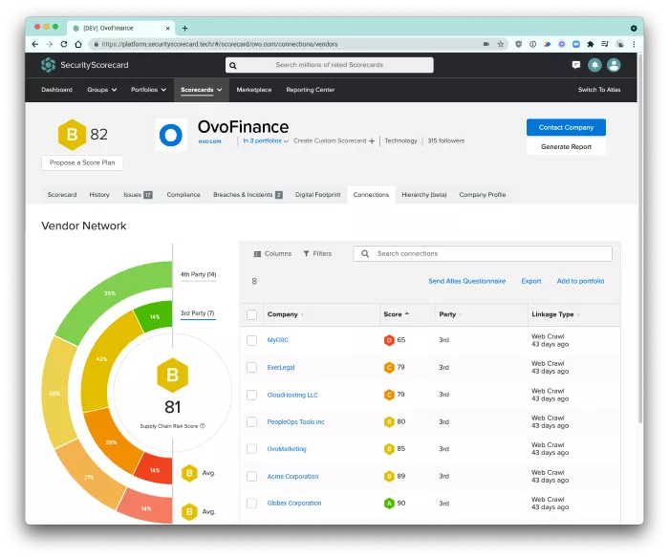Expand the In 3 portfolios dropdown
Image resolution: width=669 pixels, height=558 pixels.
[x=266, y=140]
